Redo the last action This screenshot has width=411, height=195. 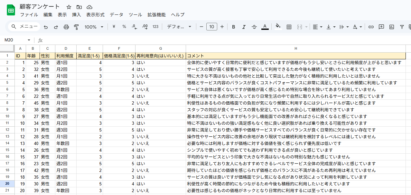click(56, 27)
